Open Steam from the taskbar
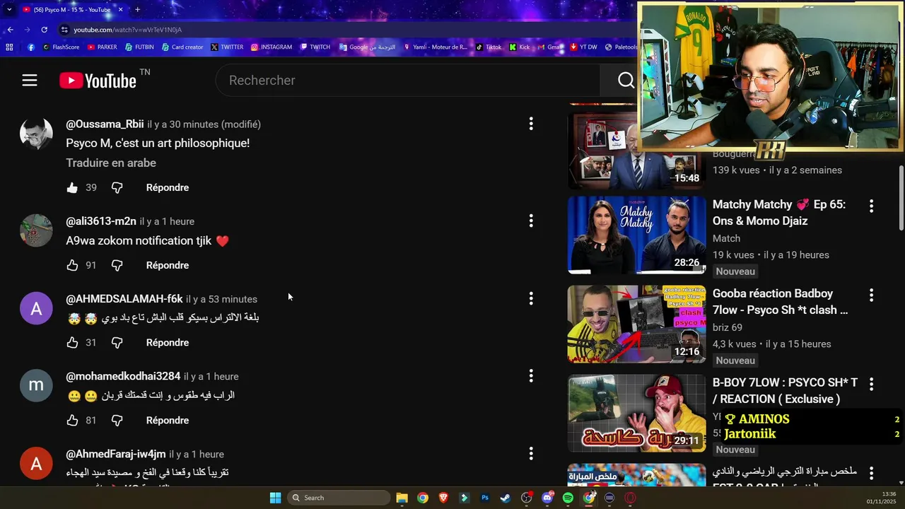The height and width of the screenshot is (509, 905). [x=506, y=498]
